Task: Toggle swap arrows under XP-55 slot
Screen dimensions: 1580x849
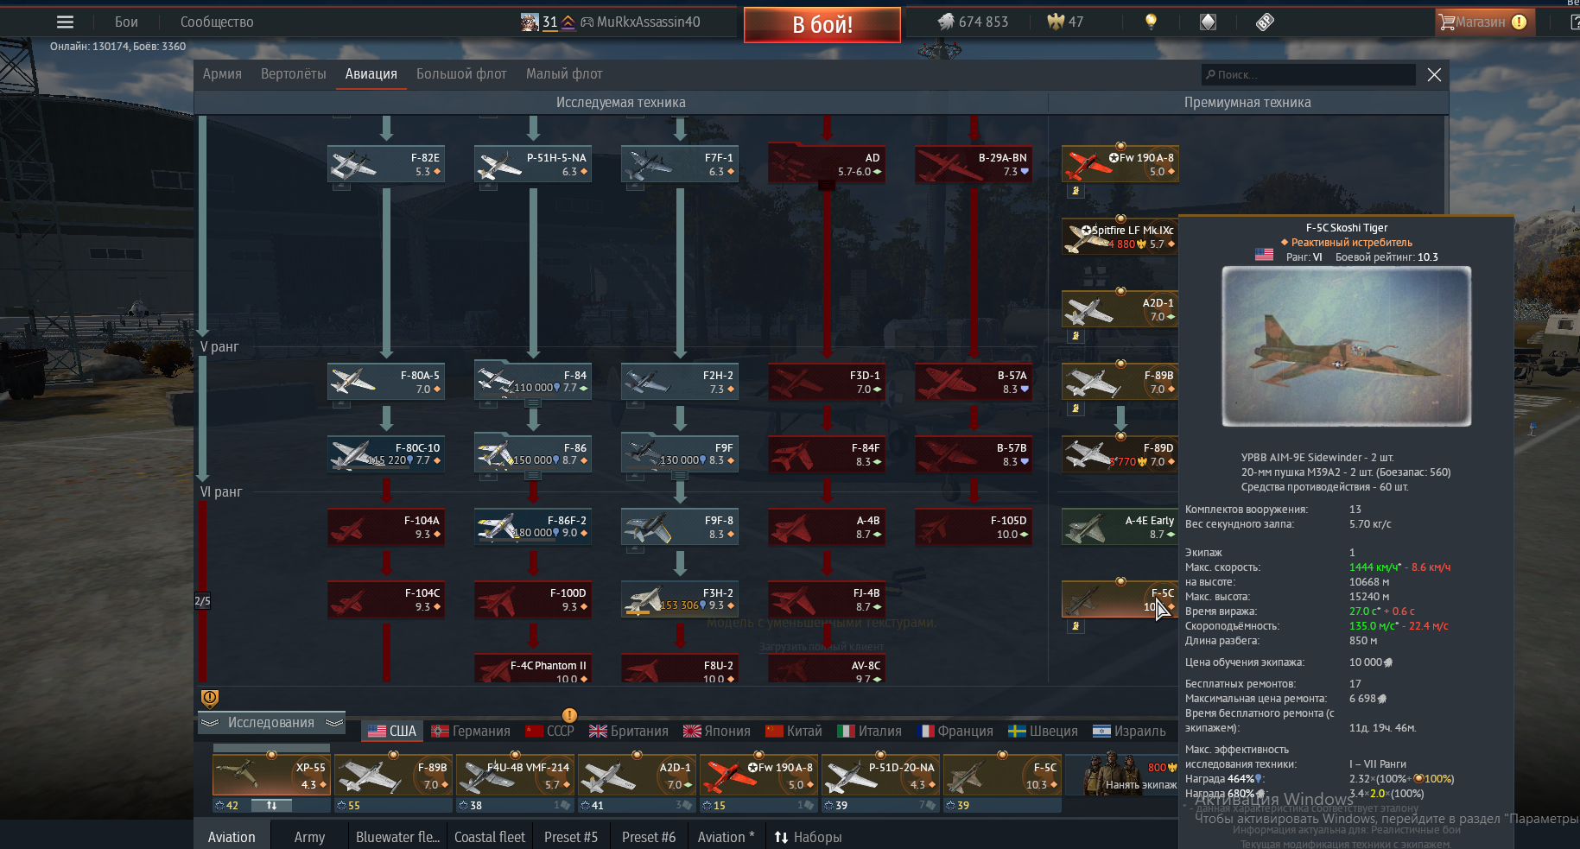Action: coord(271,805)
